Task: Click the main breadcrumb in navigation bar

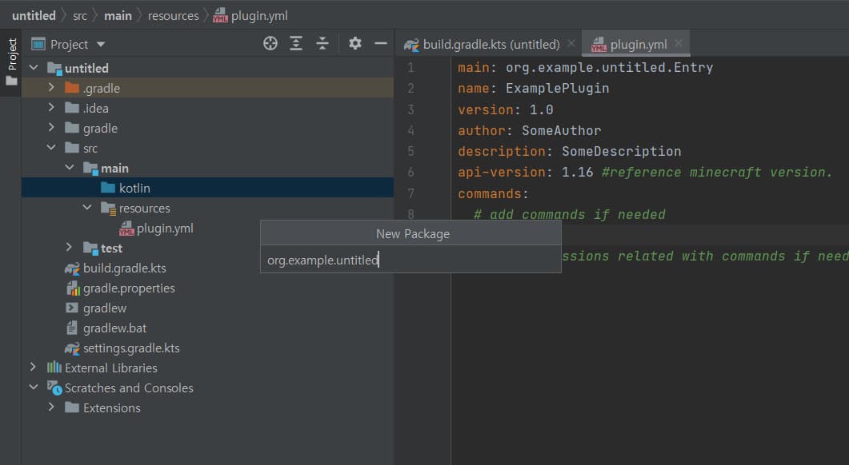Action: click(x=118, y=15)
